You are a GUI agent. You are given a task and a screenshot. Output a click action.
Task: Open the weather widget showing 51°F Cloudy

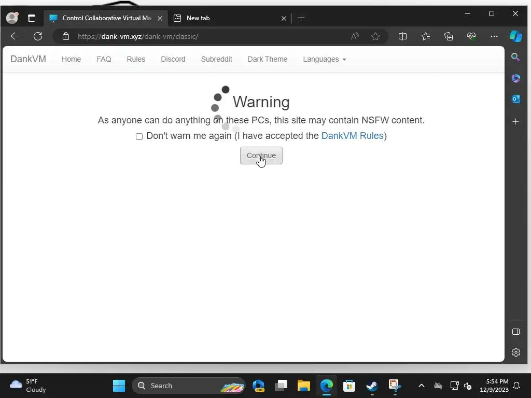[x=28, y=386]
